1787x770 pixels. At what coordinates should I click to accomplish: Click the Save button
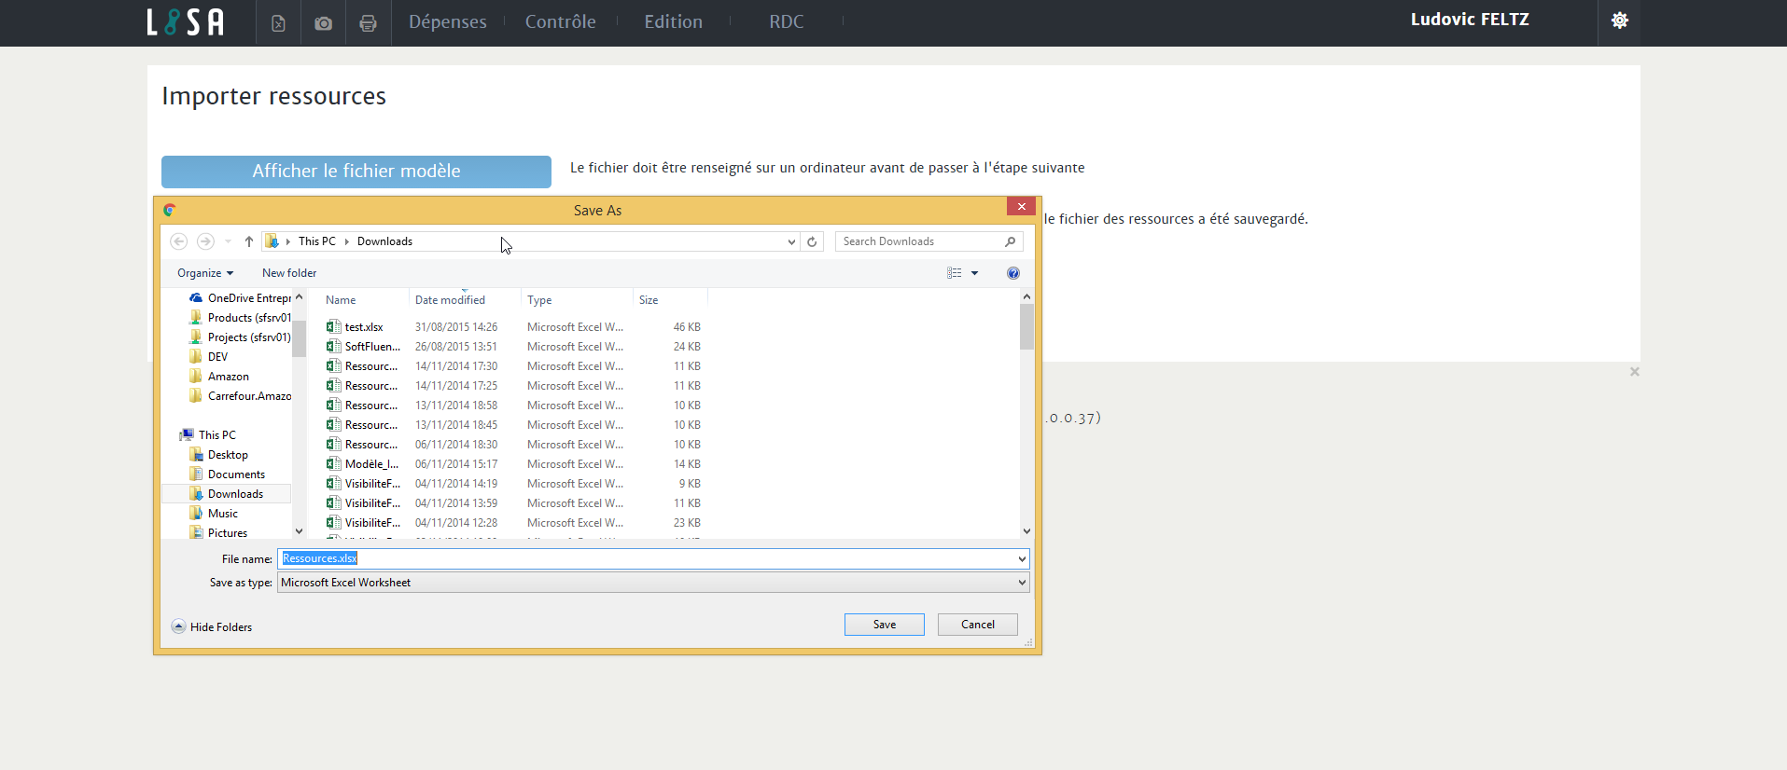(885, 625)
